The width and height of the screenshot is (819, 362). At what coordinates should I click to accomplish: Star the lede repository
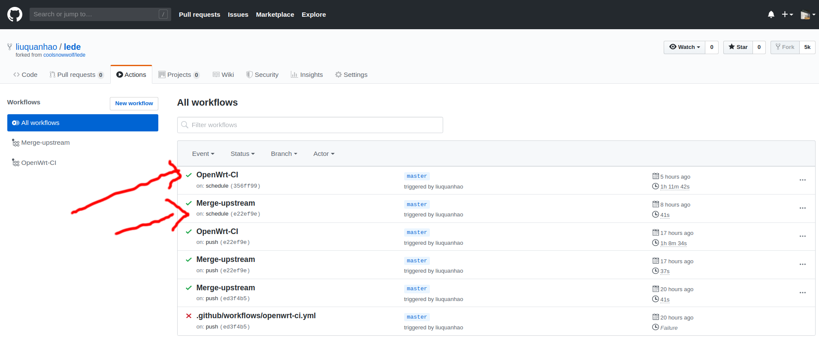[x=738, y=47]
